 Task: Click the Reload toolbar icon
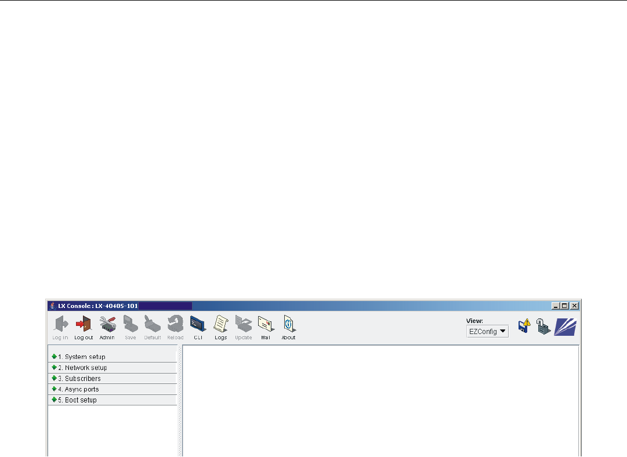(x=175, y=324)
